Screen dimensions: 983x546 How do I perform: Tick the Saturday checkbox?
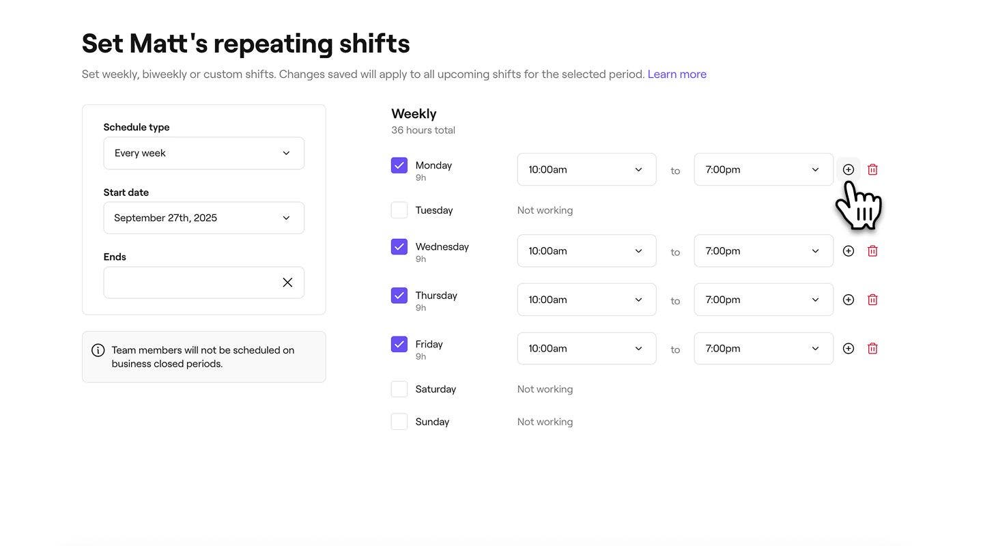(399, 389)
